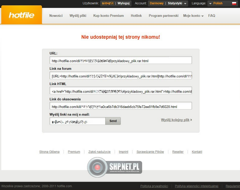
Task: Expand the Moje konto menu
Action: (x=193, y=16)
